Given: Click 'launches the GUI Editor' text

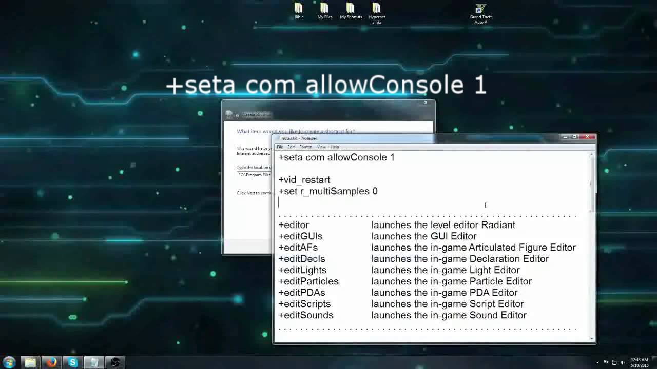Looking at the screenshot, I should tap(424, 236).
